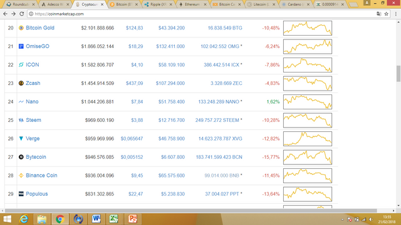Click the page scroll-down arrow

click(x=398, y=206)
